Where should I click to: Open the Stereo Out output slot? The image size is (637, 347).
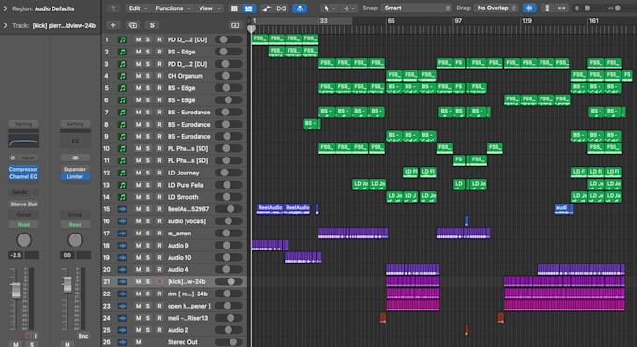pos(23,204)
